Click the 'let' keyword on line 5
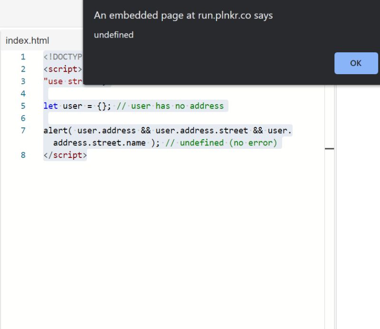Viewport: 380px width, 329px height. coord(50,106)
